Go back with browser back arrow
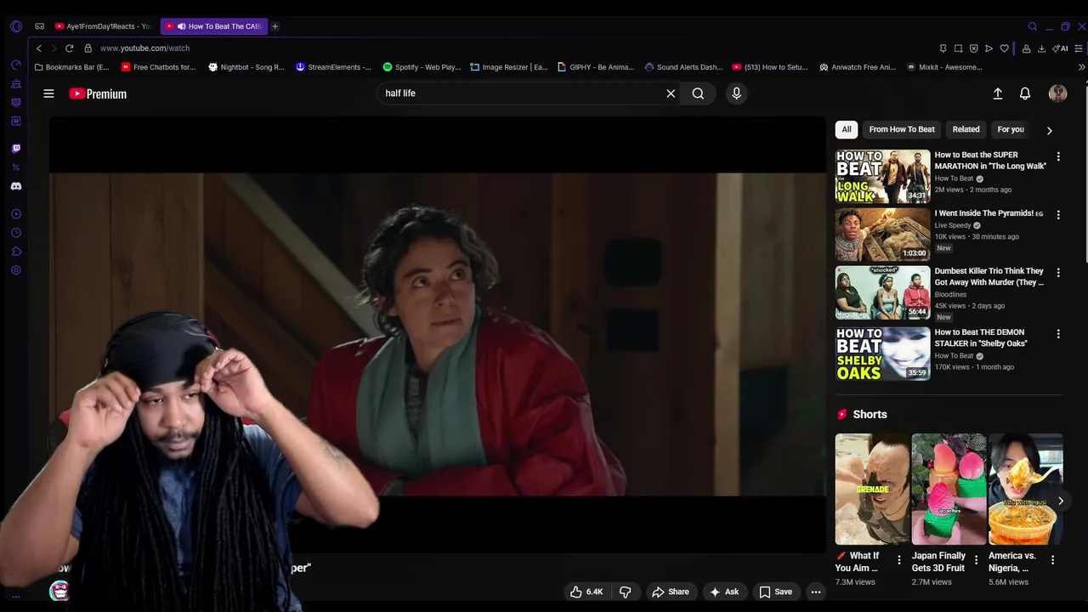Image resolution: width=1088 pixels, height=612 pixels. 39,48
